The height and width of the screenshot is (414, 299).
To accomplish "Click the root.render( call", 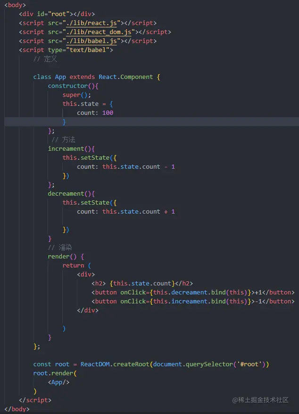I will tap(55, 373).
